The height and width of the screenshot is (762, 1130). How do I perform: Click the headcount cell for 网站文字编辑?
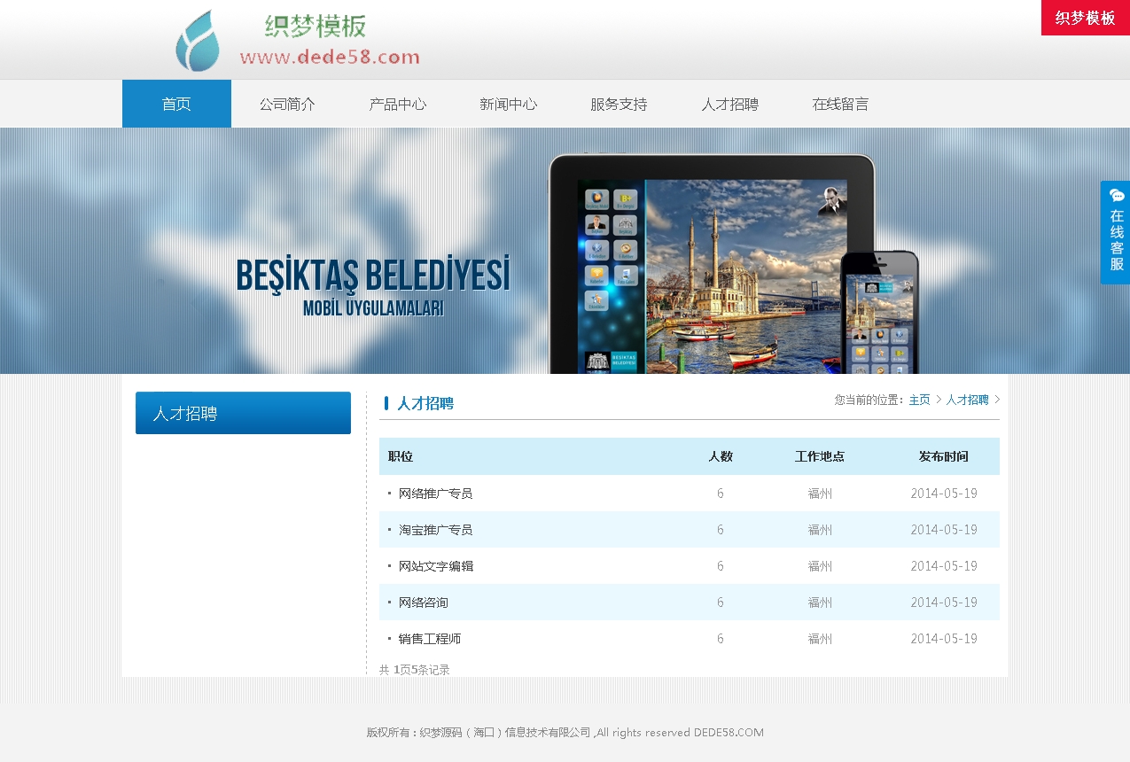point(721,566)
